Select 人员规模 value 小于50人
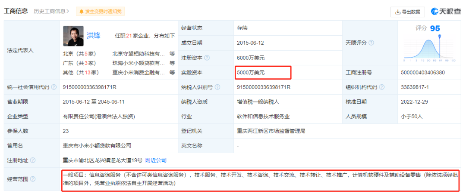 pos(412,117)
